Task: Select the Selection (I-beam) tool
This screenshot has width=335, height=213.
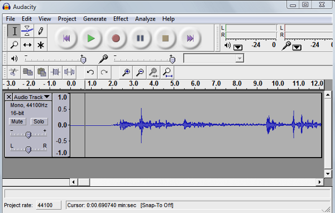Action: [x=14, y=31]
